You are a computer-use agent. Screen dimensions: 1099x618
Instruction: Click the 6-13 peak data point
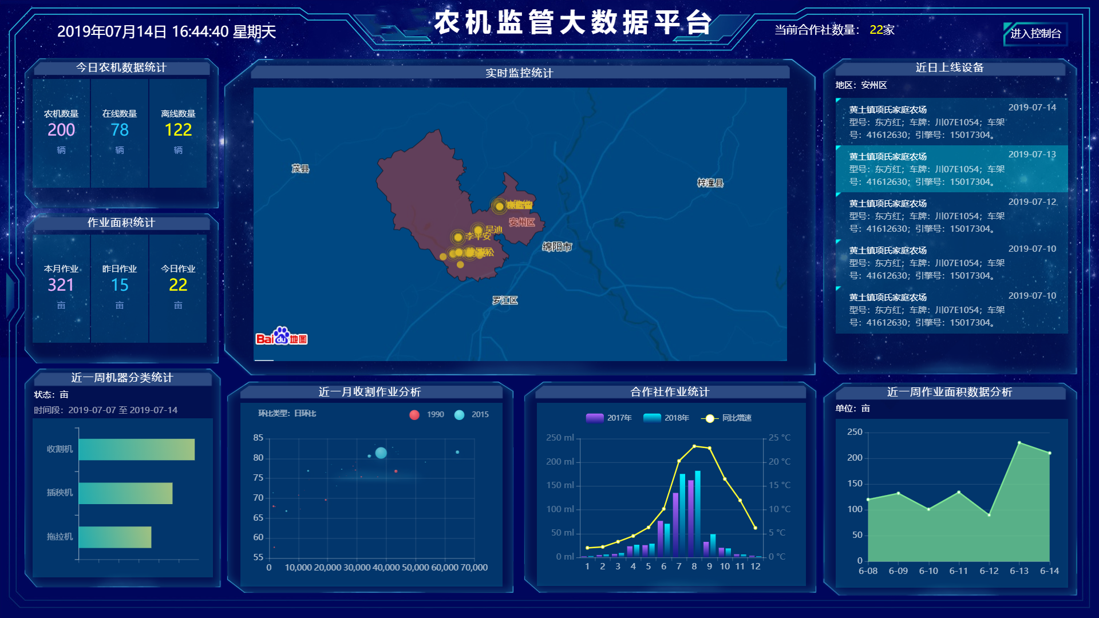(x=1019, y=442)
